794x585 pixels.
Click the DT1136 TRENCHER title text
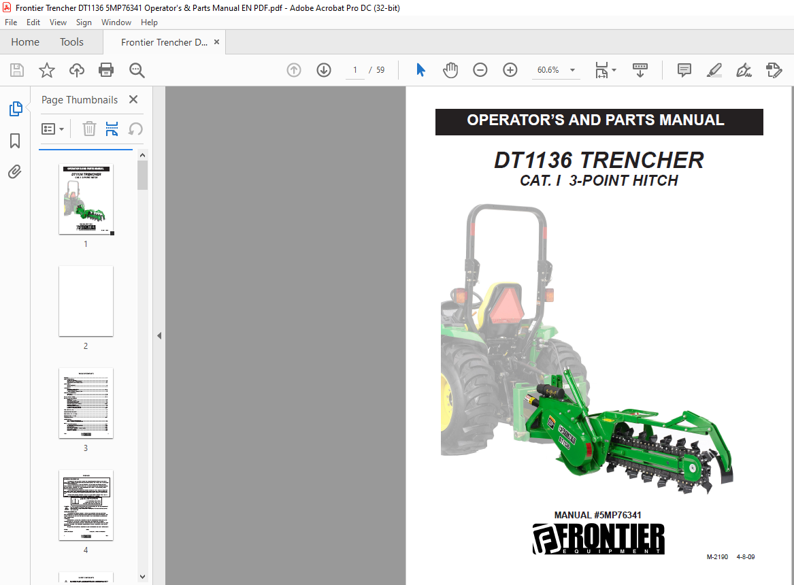pyautogui.click(x=599, y=160)
